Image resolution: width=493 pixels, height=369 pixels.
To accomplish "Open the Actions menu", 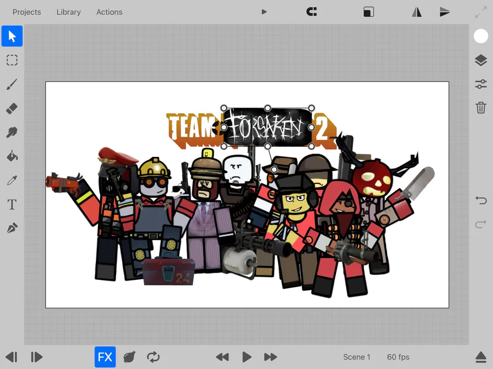I will click(110, 12).
